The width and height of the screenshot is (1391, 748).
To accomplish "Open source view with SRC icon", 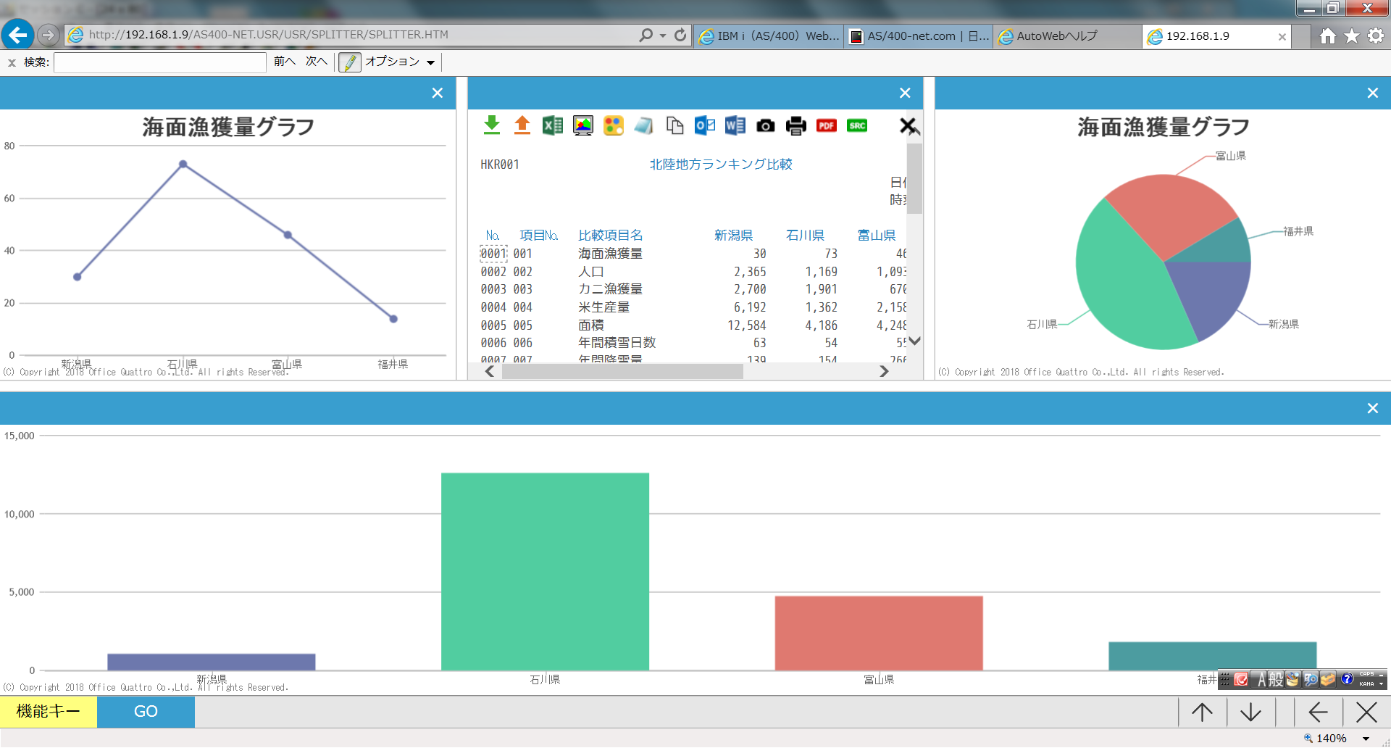I will [856, 125].
